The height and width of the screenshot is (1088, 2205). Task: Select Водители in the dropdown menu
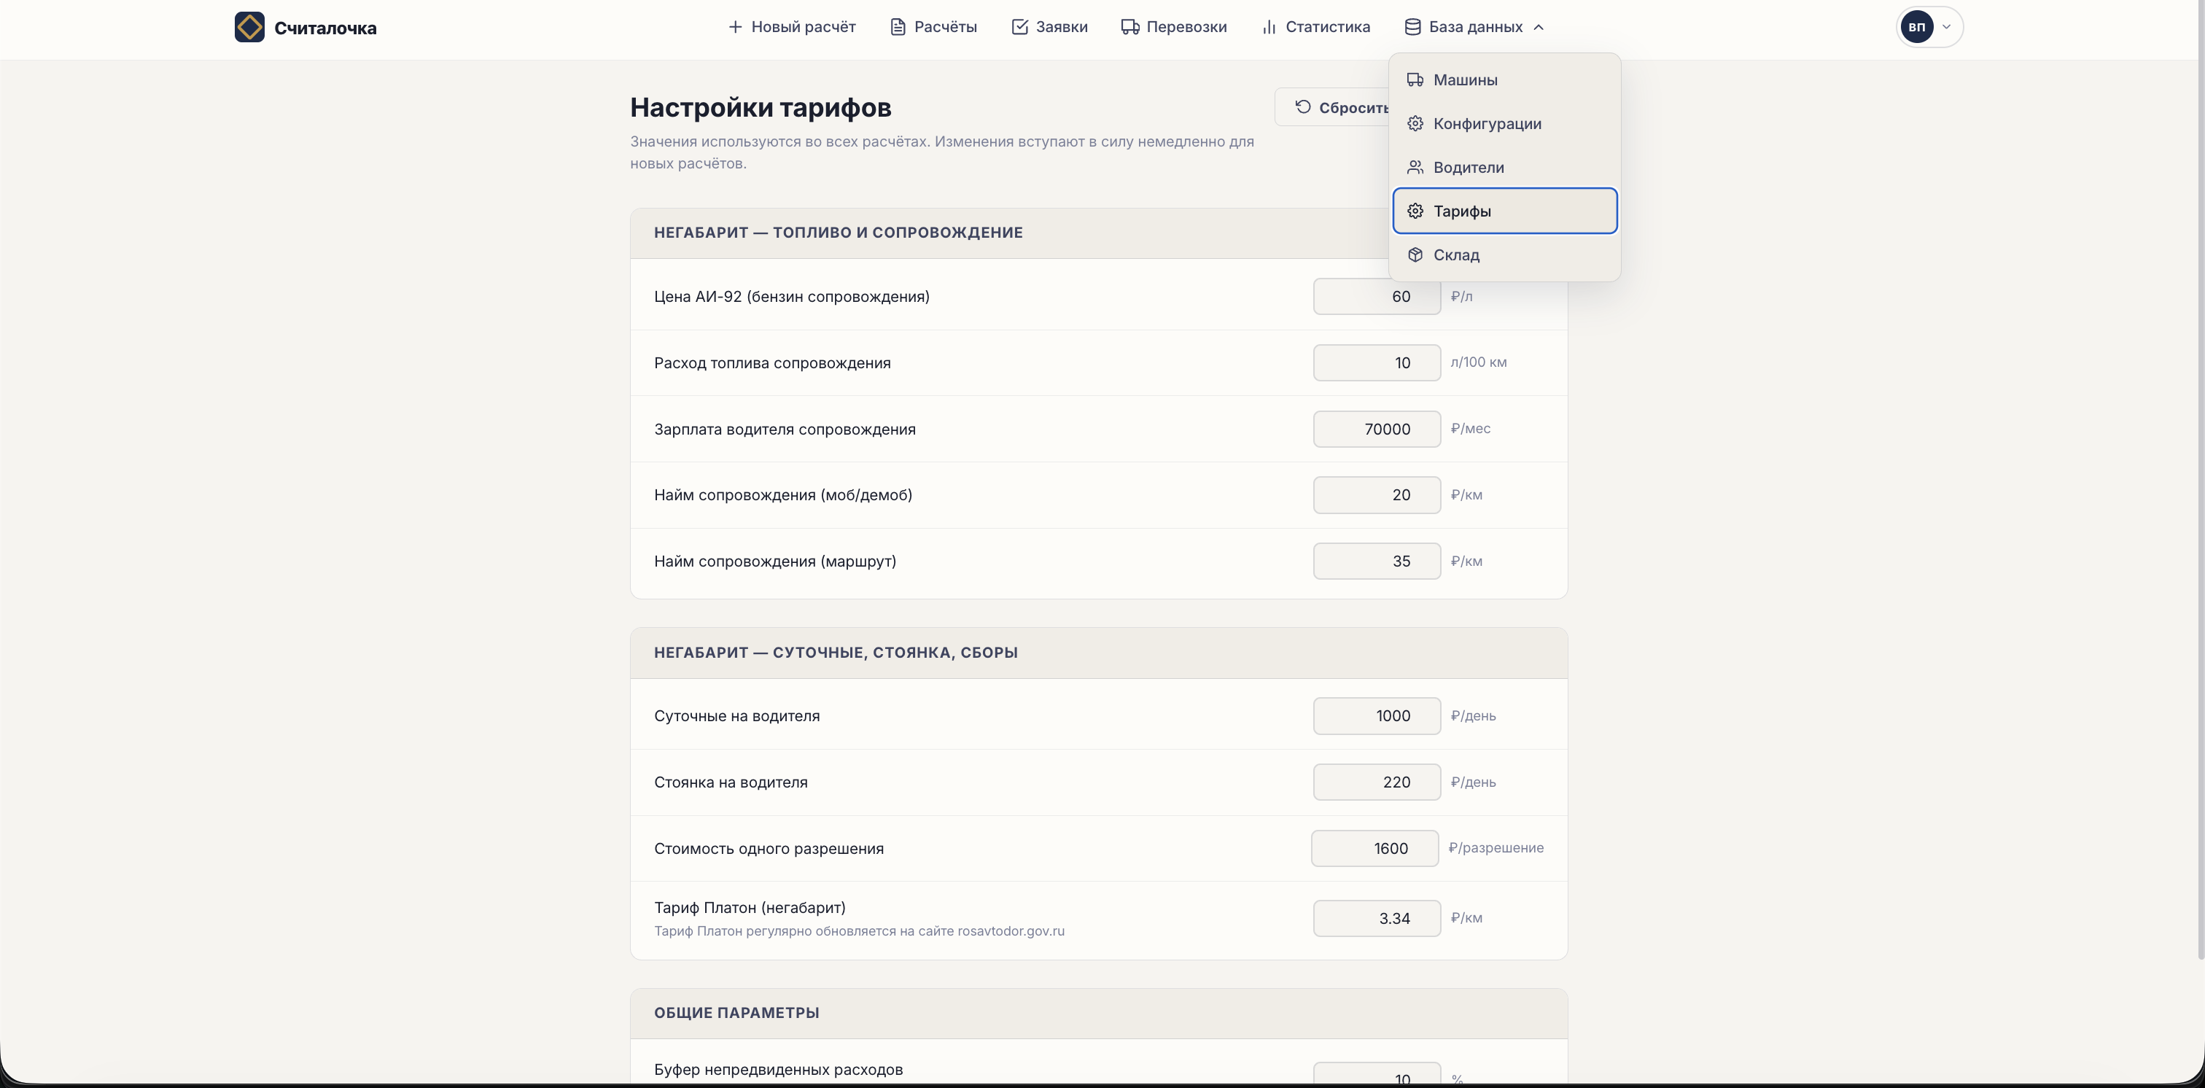(1505, 167)
